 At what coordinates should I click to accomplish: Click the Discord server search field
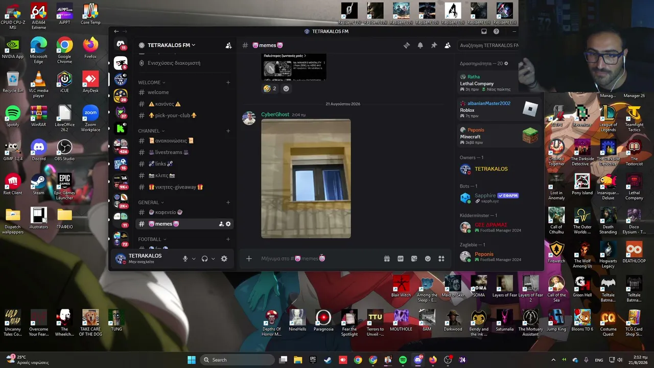489,45
